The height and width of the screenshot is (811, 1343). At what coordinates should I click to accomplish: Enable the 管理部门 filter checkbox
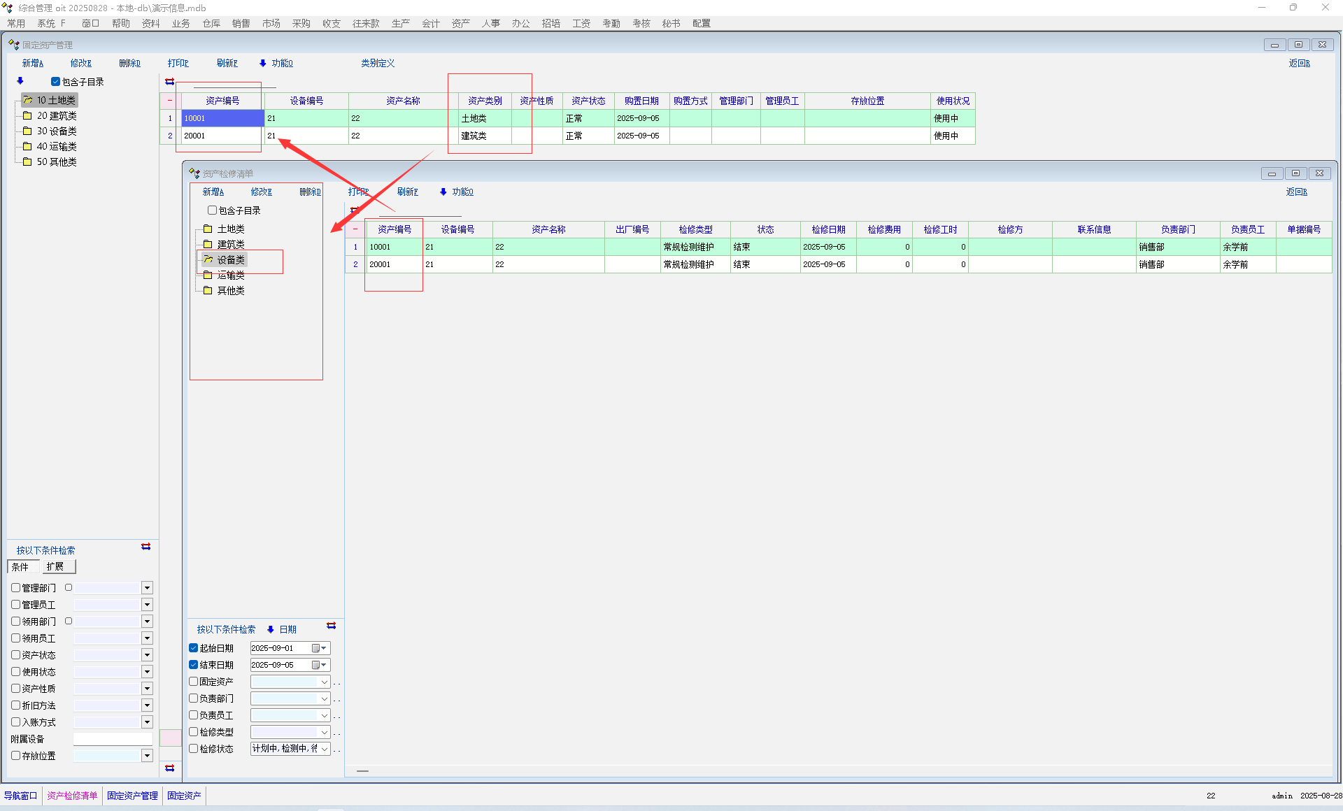click(15, 588)
